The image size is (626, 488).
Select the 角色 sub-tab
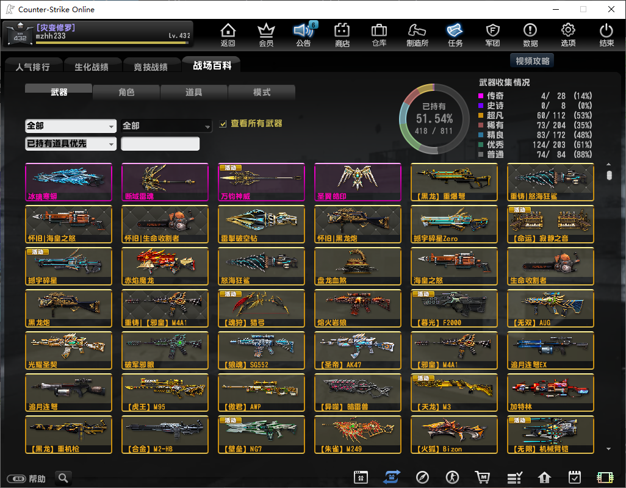pyautogui.click(x=126, y=92)
